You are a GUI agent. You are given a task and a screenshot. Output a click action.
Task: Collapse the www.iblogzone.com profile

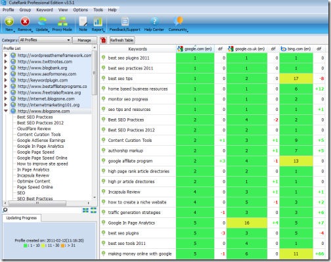[x=6, y=111]
